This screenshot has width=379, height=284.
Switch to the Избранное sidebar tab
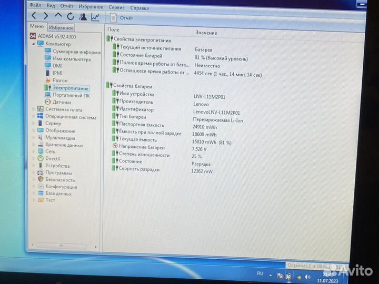61,27
